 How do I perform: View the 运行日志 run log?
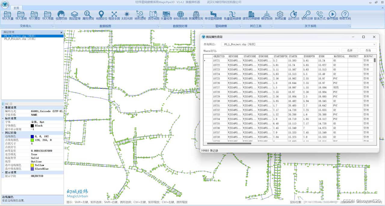tap(294, 16)
